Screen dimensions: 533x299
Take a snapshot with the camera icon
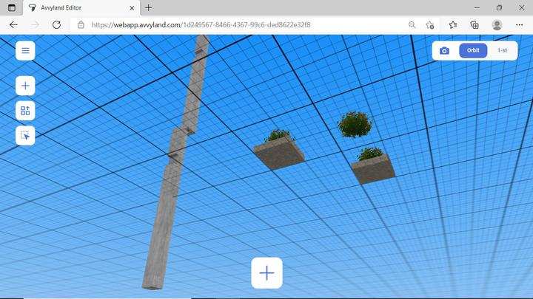(x=444, y=51)
